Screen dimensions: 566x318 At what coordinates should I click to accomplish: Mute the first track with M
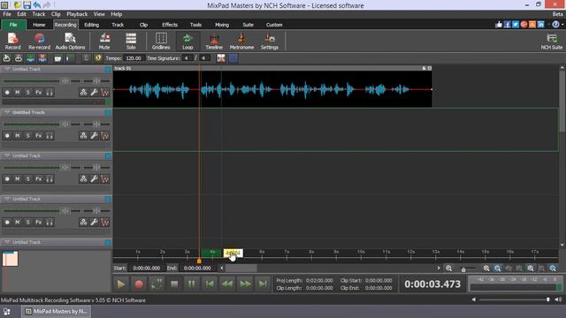(18, 93)
